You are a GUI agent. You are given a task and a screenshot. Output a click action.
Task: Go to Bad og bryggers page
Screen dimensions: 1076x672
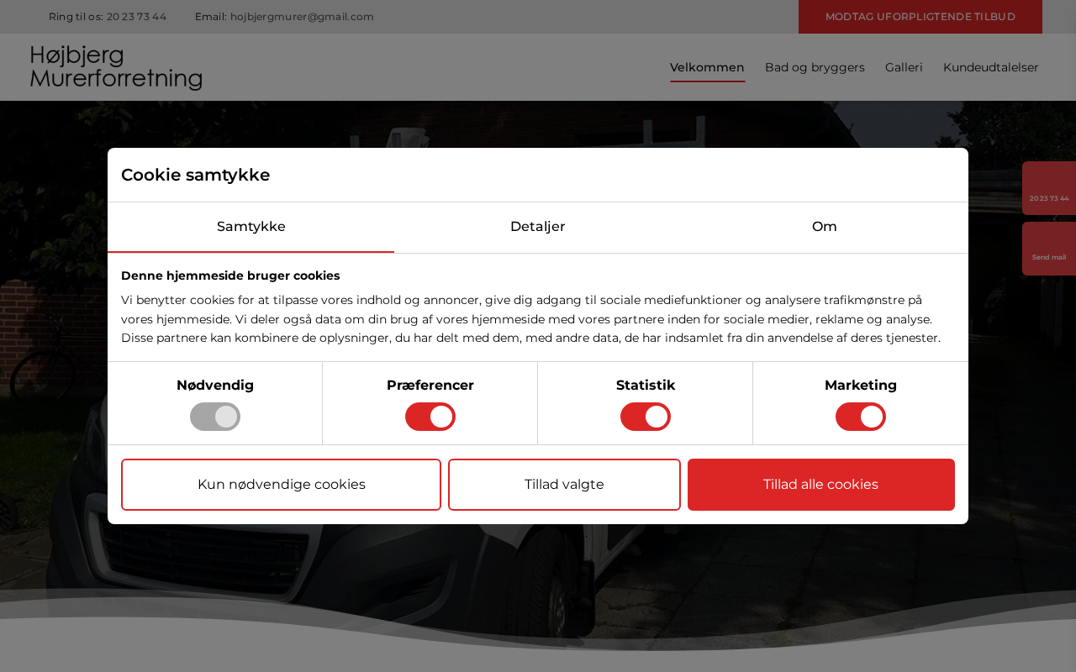815,67
